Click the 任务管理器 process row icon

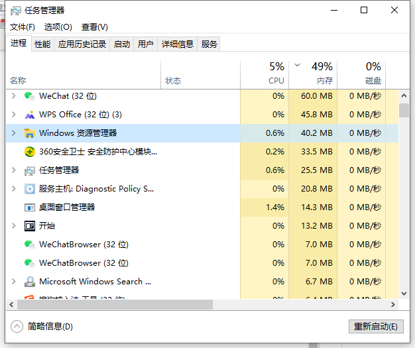pyautogui.click(x=30, y=170)
